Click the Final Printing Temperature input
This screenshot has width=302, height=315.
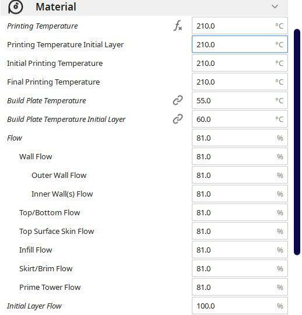(x=240, y=82)
